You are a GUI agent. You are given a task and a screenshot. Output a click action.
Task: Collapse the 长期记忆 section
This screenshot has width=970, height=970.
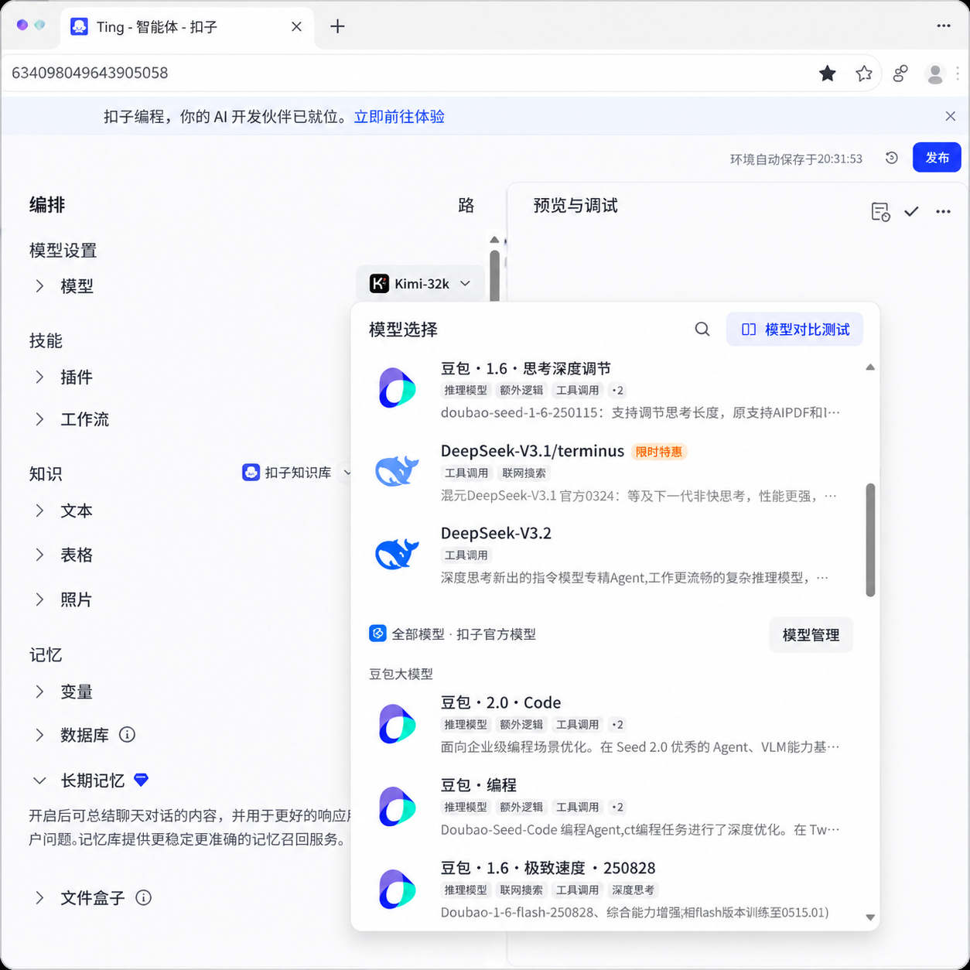coord(39,780)
